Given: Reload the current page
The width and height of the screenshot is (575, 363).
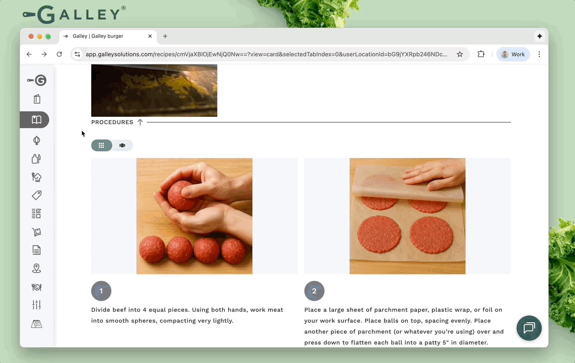Looking at the screenshot, I should point(59,54).
